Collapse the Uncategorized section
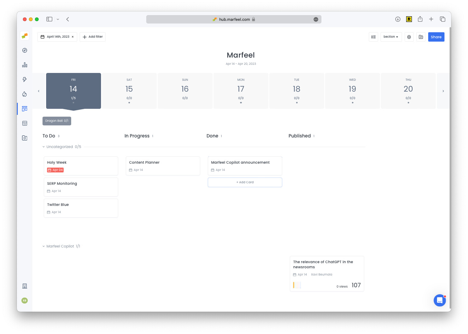 43,147
